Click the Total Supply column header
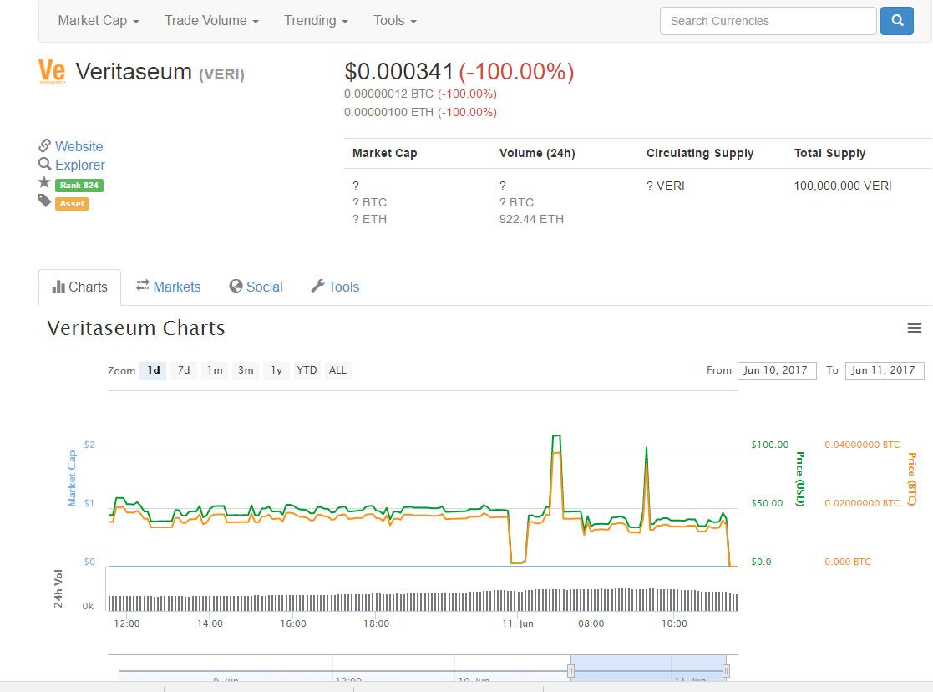 pyautogui.click(x=829, y=153)
